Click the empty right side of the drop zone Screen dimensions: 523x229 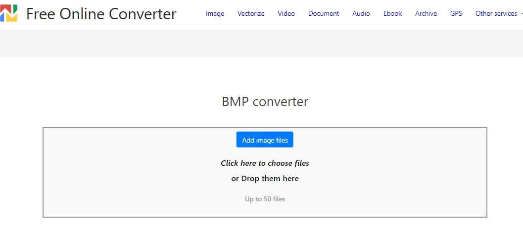click(411, 173)
